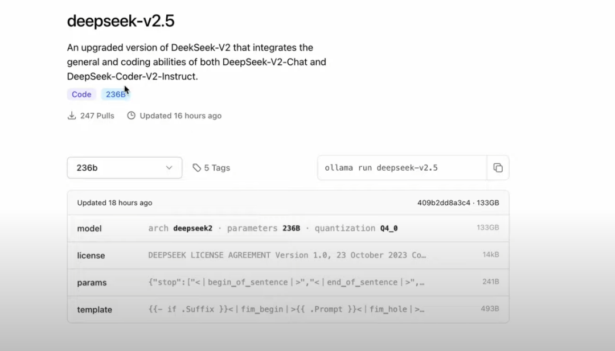The width and height of the screenshot is (615, 351).
Task: Select the Code capability tag
Action: (81, 94)
